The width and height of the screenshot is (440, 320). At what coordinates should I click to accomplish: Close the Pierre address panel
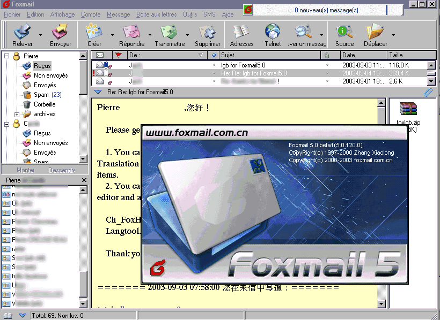tap(84, 180)
